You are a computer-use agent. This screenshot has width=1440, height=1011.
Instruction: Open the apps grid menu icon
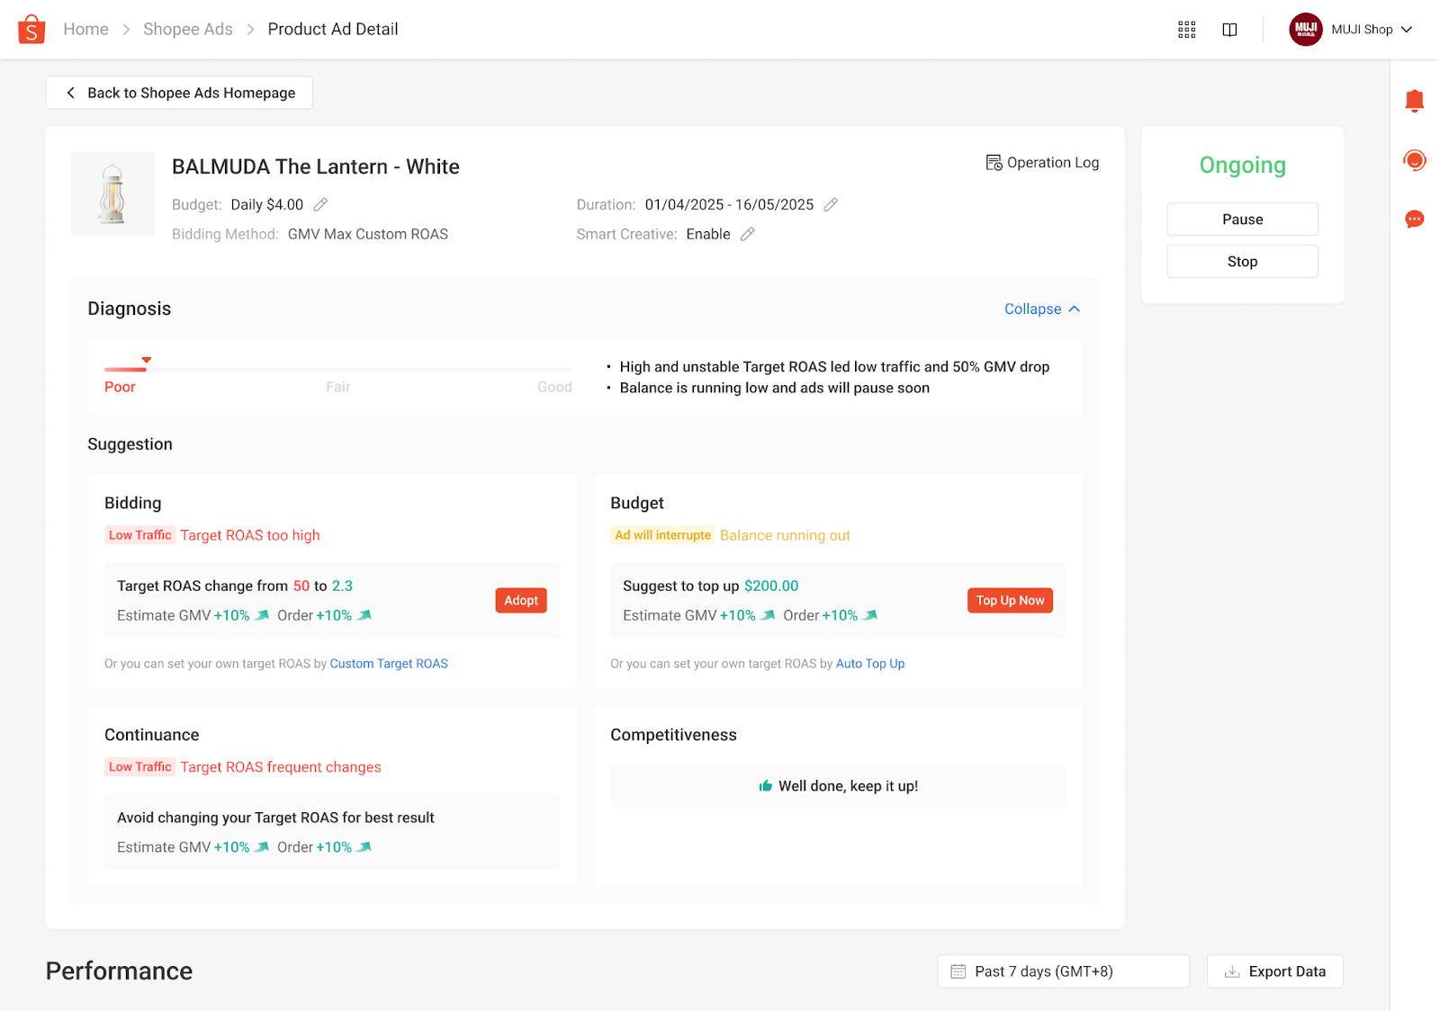tap(1187, 30)
